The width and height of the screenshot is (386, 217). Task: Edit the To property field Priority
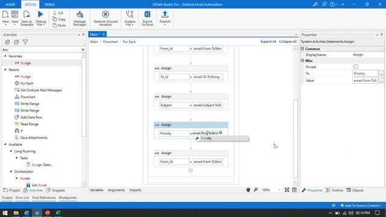click(365, 74)
